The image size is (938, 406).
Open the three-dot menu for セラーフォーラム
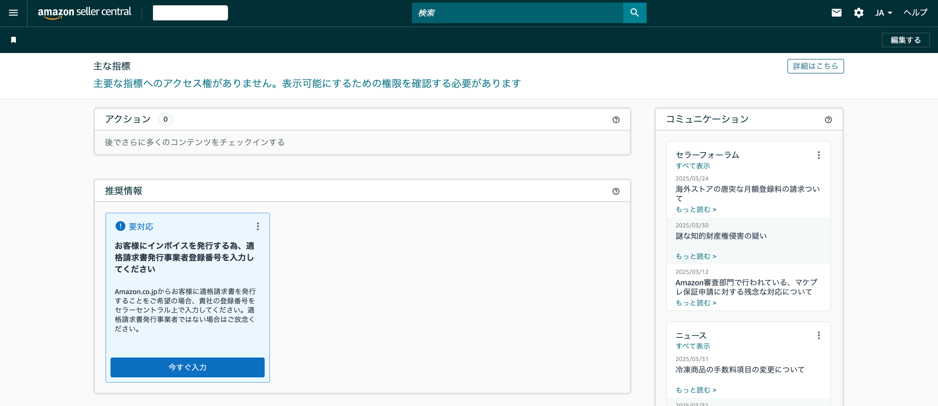pyautogui.click(x=819, y=155)
